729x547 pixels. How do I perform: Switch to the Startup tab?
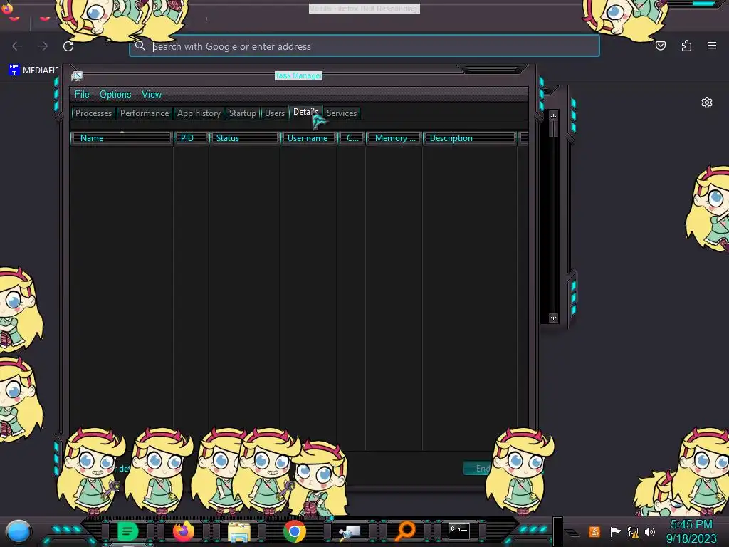pyautogui.click(x=242, y=113)
